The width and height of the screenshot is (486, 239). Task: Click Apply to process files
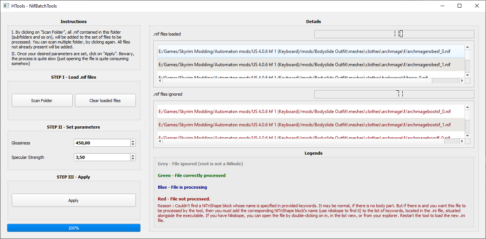click(73, 200)
